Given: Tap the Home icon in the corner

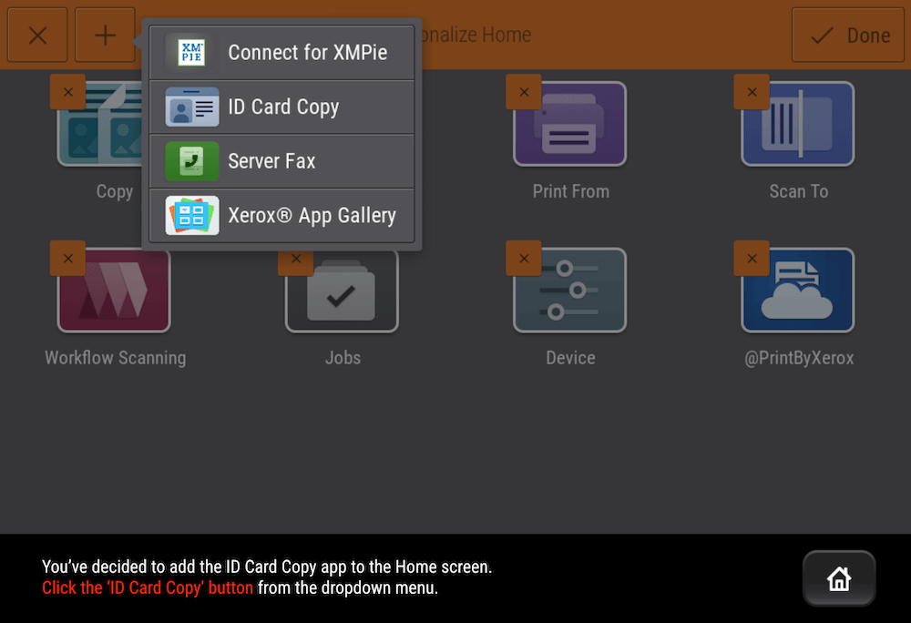Looking at the screenshot, I should click(838, 577).
